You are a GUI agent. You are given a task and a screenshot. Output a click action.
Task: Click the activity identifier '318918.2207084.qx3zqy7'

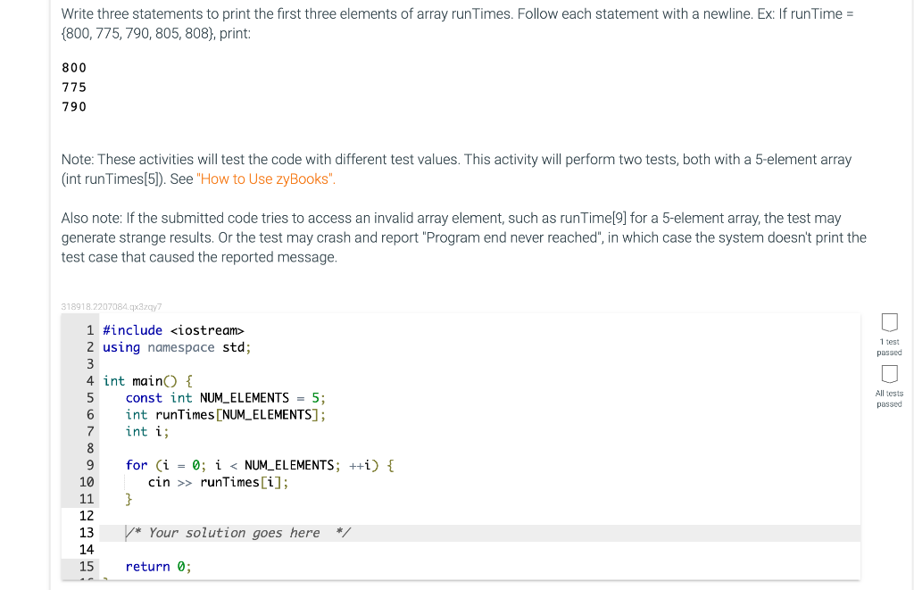click(x=111, y=306)
